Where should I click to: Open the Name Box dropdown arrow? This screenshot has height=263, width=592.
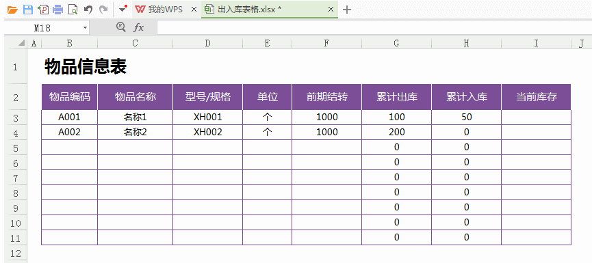[85, 28]
